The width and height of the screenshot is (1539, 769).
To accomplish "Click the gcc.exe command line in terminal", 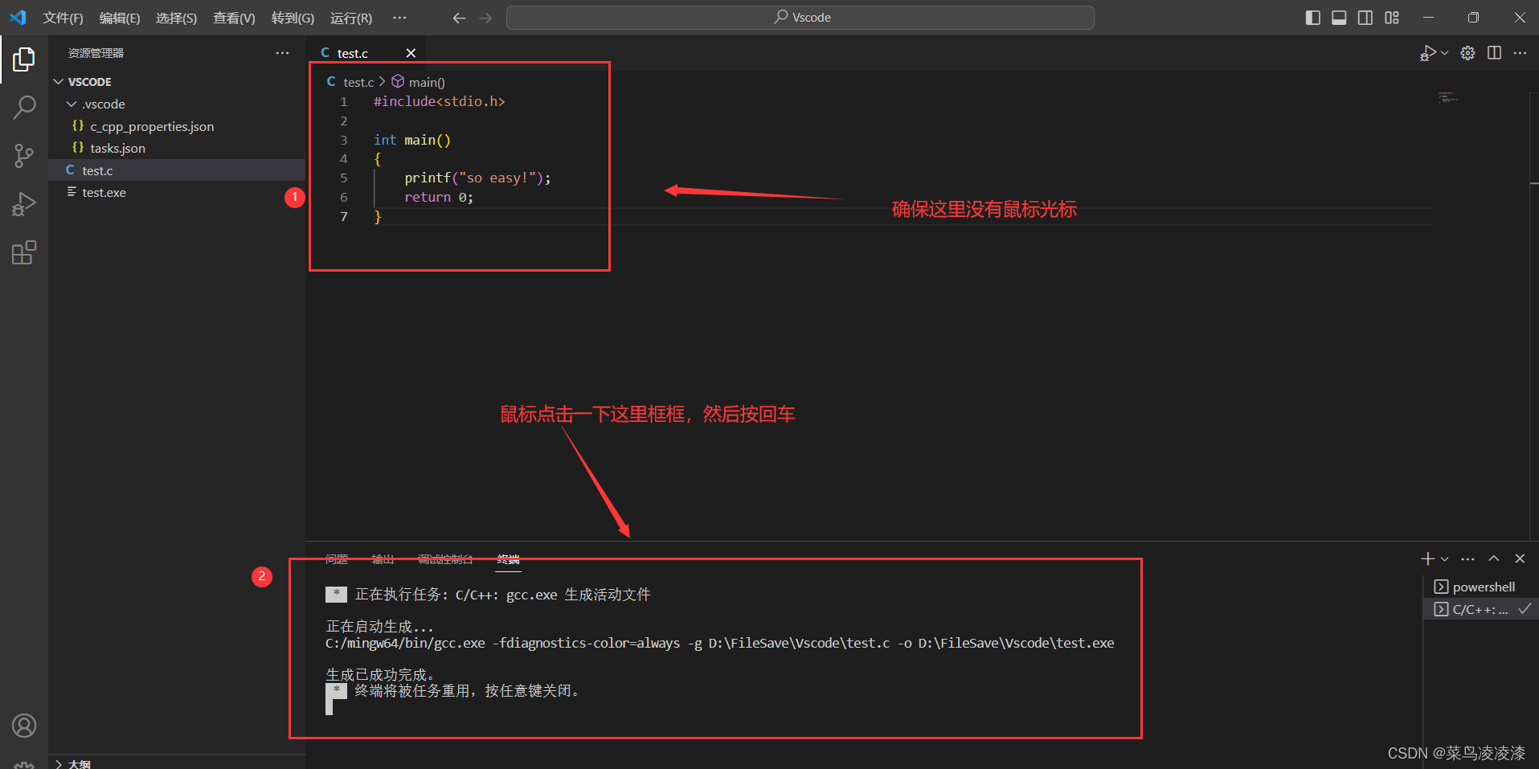I will click(719, 643).
